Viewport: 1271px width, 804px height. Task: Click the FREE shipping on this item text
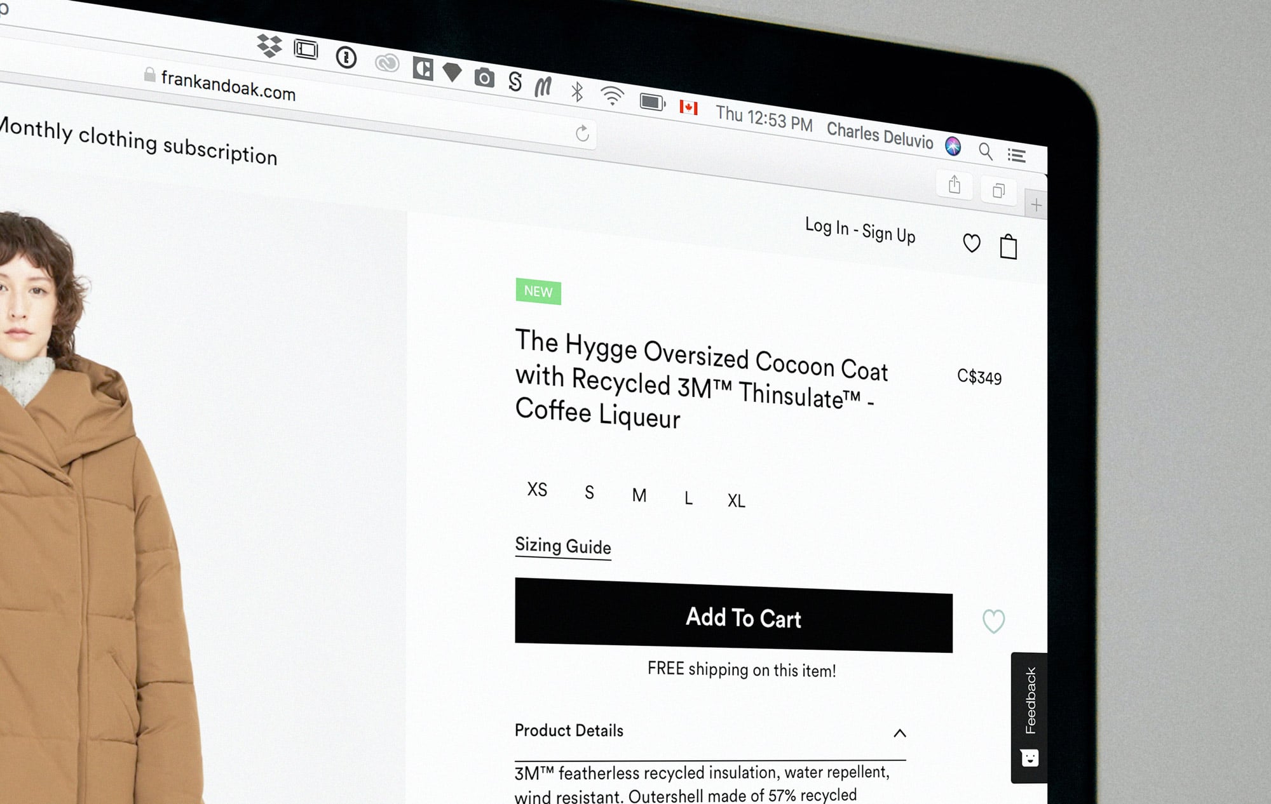(x=742, y=669)
